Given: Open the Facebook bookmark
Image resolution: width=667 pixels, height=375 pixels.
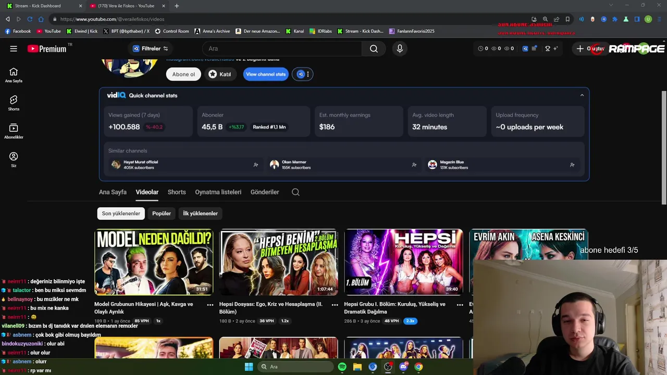Looking at the screenshot, I should 18,31.
